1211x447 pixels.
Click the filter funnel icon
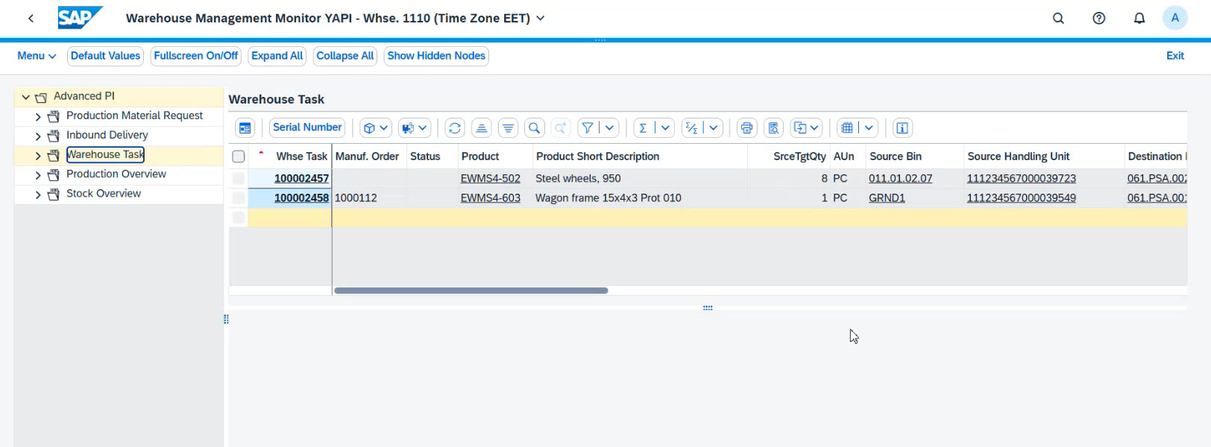tap(588, 128)
